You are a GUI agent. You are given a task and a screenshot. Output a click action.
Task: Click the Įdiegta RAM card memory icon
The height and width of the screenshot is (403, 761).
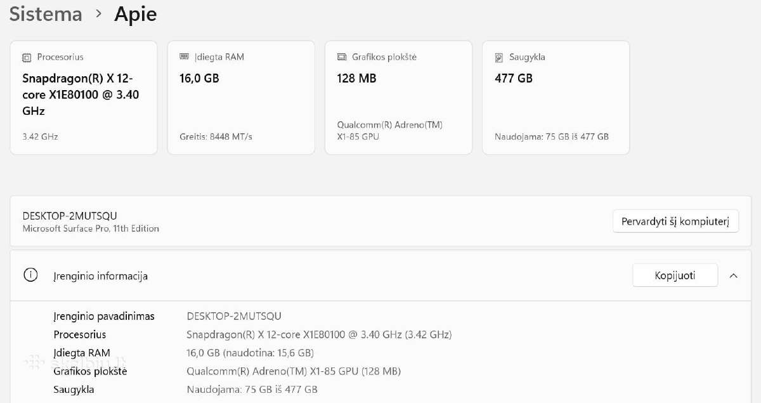(184, 56)
